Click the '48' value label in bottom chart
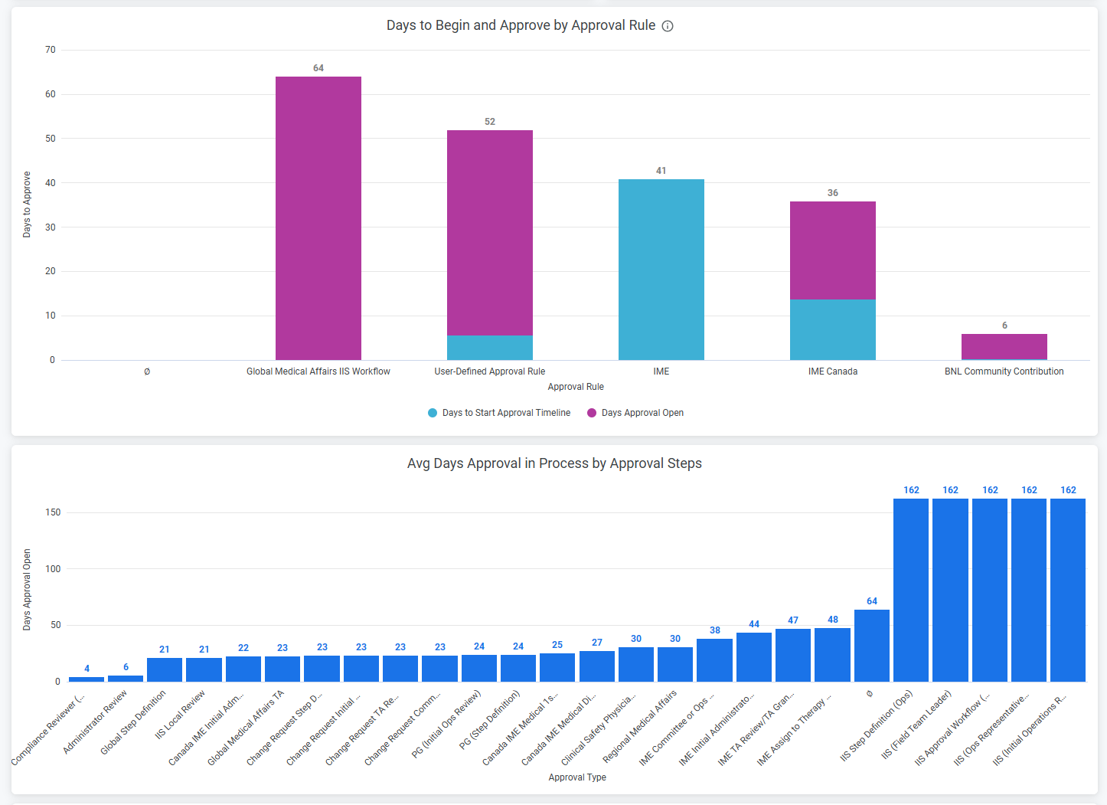The width and height of the screenshot is (1107, 805). 833,620
